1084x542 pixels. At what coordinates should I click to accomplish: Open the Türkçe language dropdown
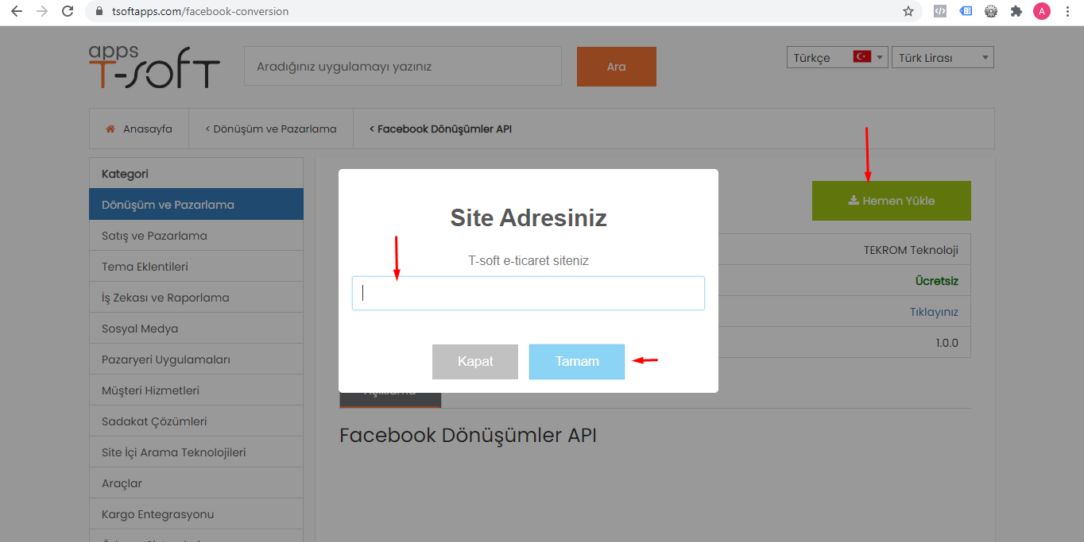tap(838, 57)
